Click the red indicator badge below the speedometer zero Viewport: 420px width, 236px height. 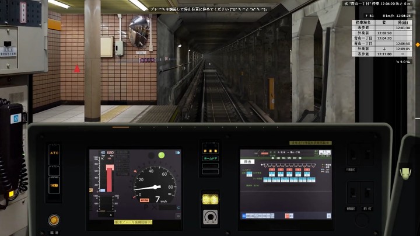(x=145, y=200)
